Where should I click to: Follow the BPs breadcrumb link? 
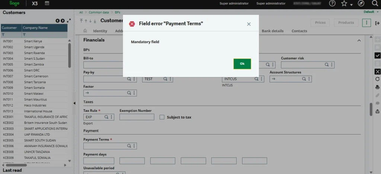[x=117, y=12]
